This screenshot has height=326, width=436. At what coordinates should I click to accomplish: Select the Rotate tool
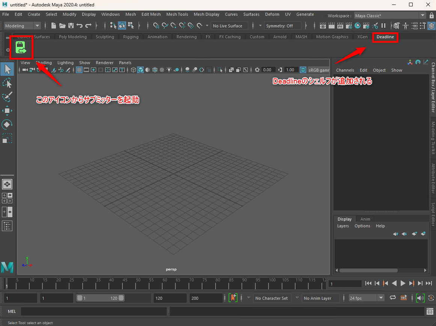coord(8,124)
